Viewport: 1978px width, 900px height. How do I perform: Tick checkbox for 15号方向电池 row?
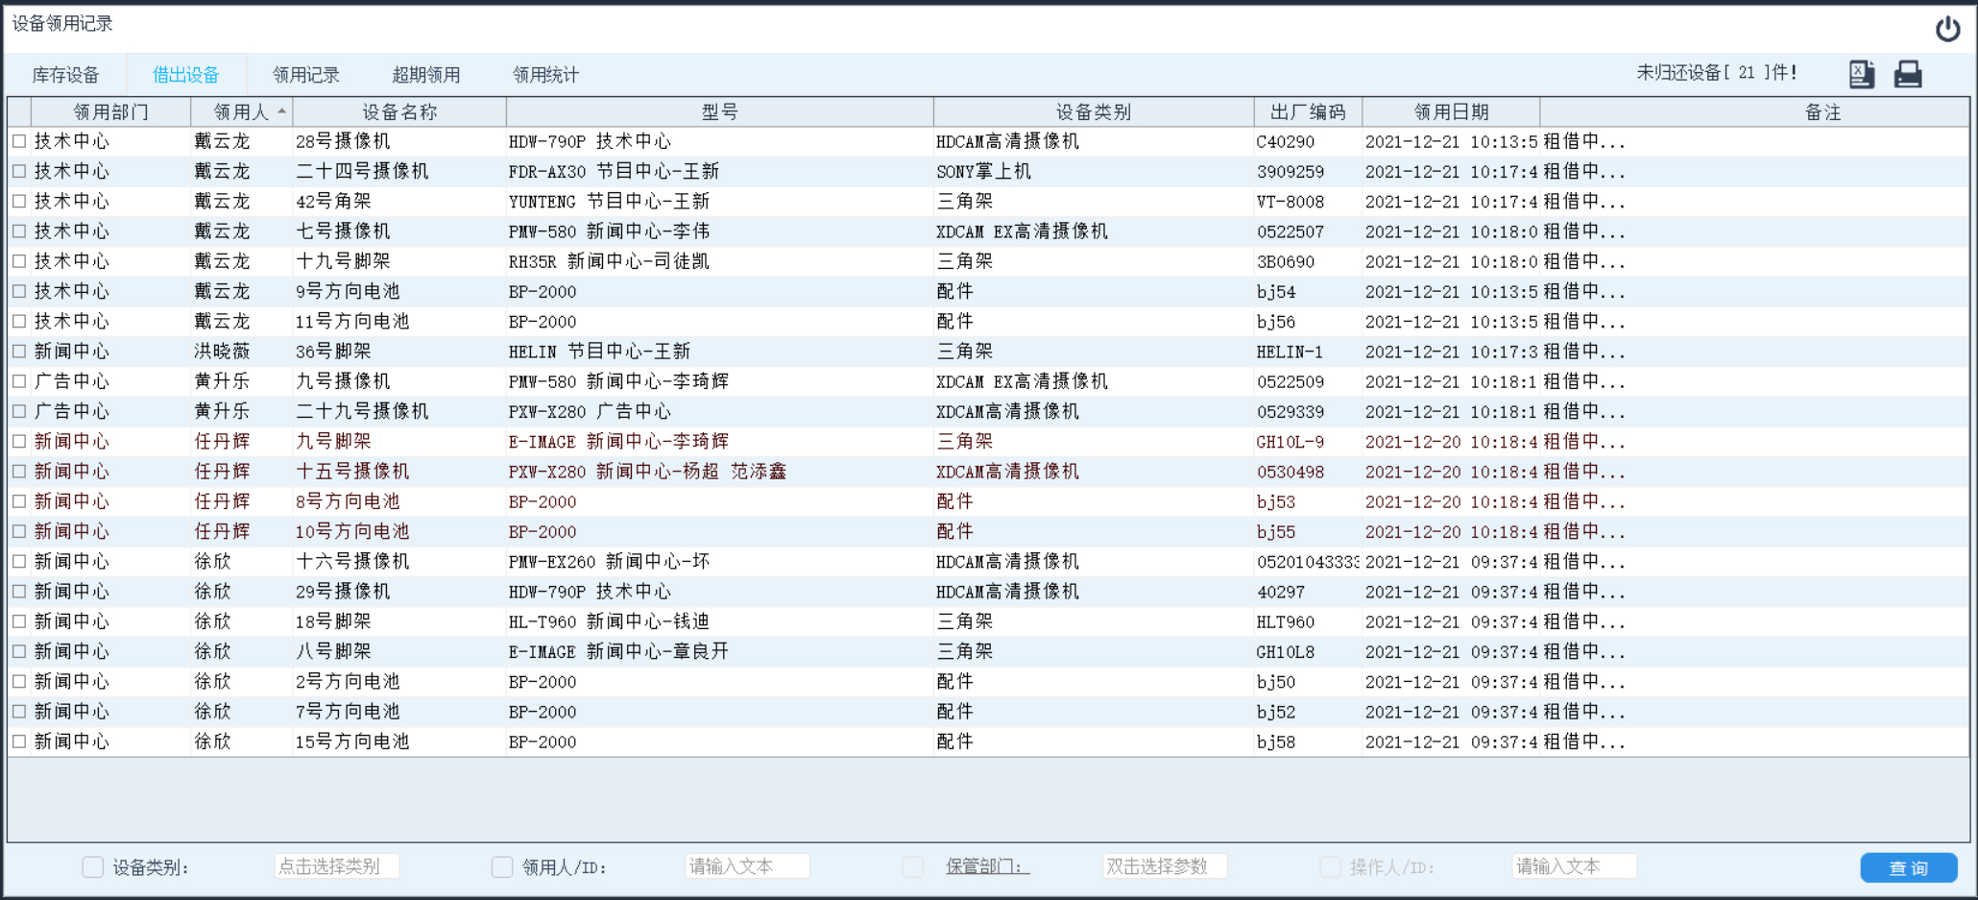(x=19, y=742)
